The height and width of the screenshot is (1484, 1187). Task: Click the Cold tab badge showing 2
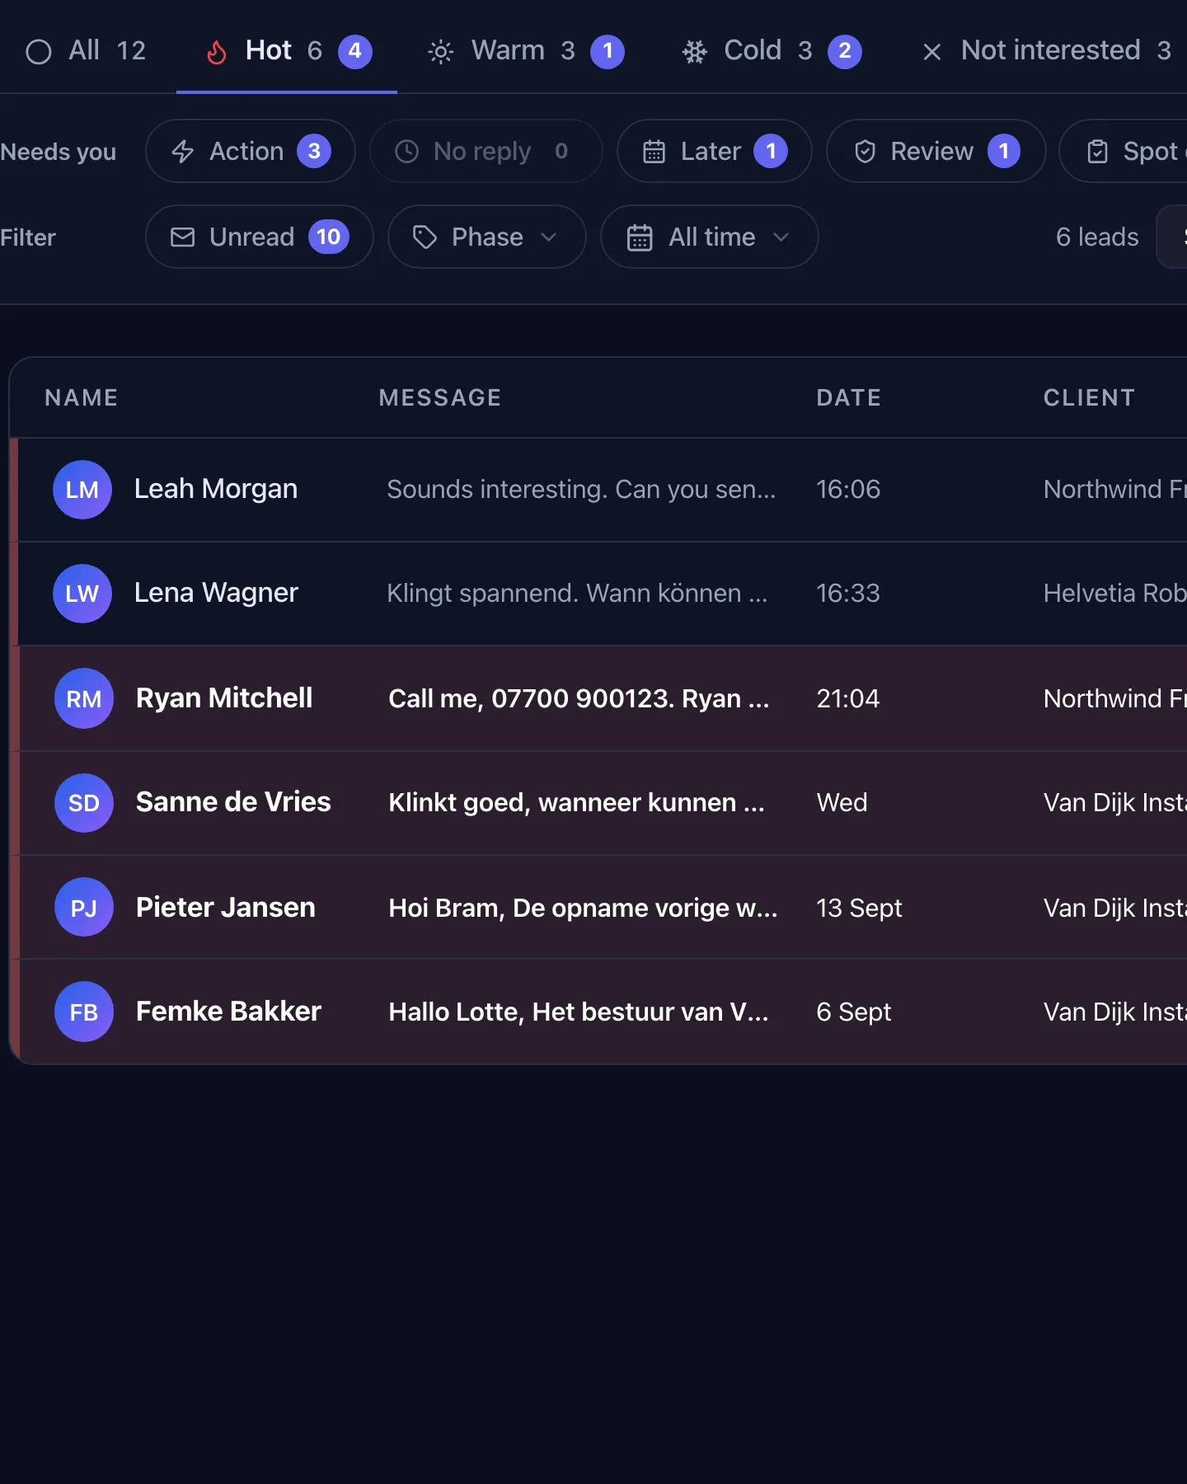tap(845, 51)
